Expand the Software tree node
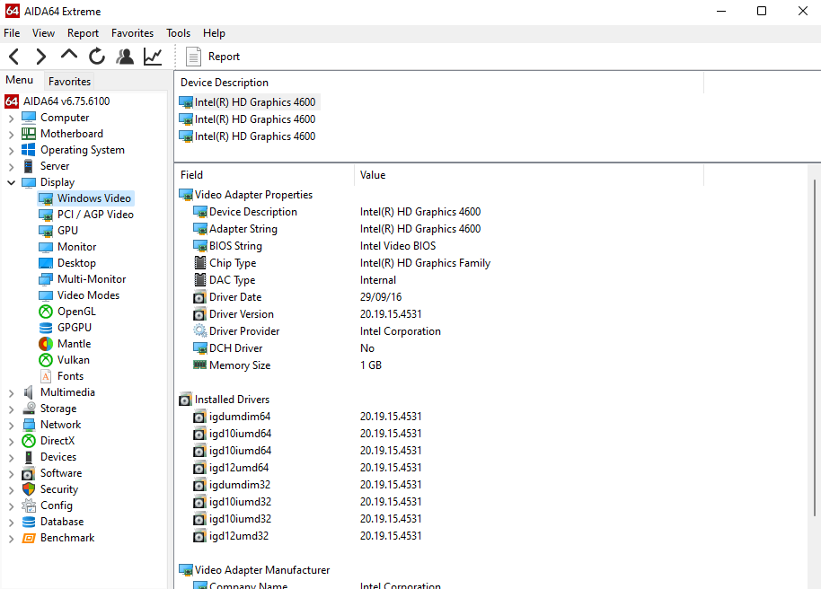The image size is (821, 589). [x=11, y=474]
